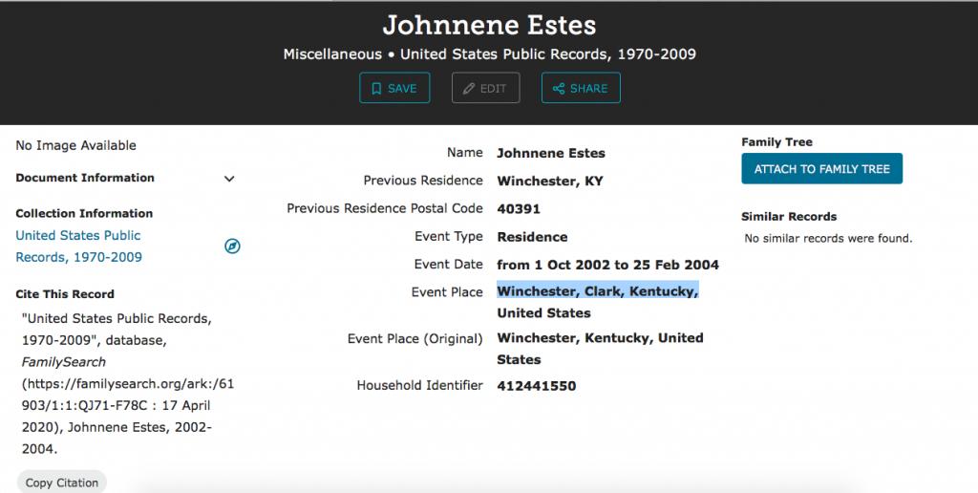This screenshot has height=493, width=978.
Task: Click the pencil icon on Edit
Action: tap(468, 89)
